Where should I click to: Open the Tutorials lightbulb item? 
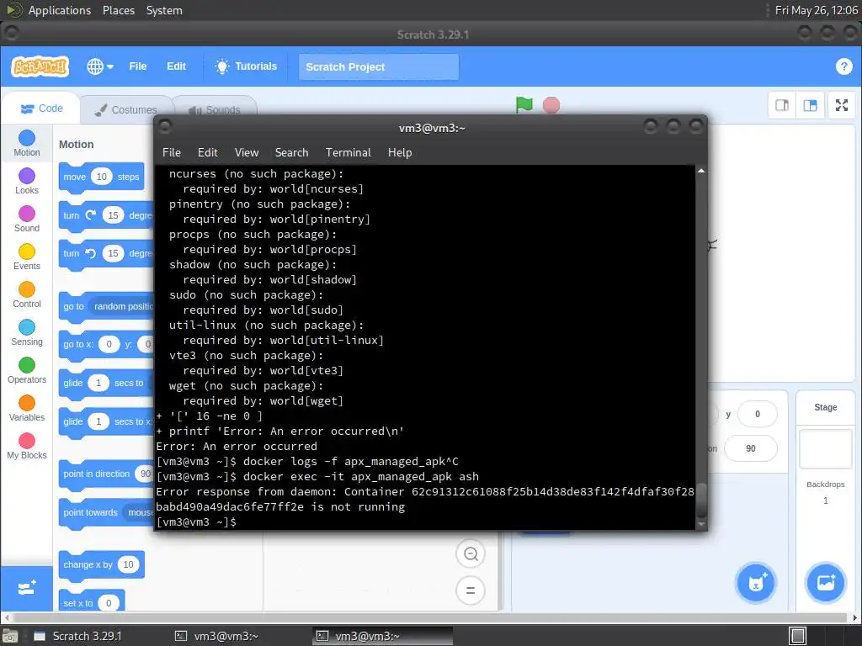(246, 66)
